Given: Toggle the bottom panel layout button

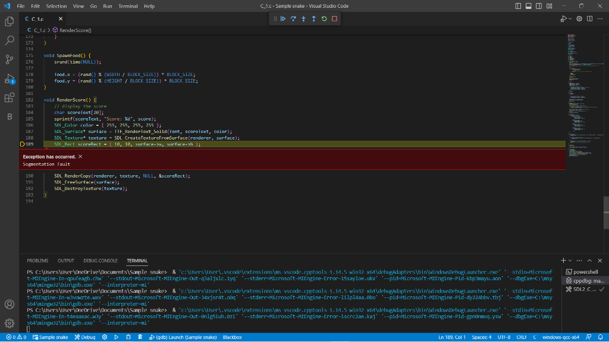Looking at the screenshot, I should click(529, 6).
